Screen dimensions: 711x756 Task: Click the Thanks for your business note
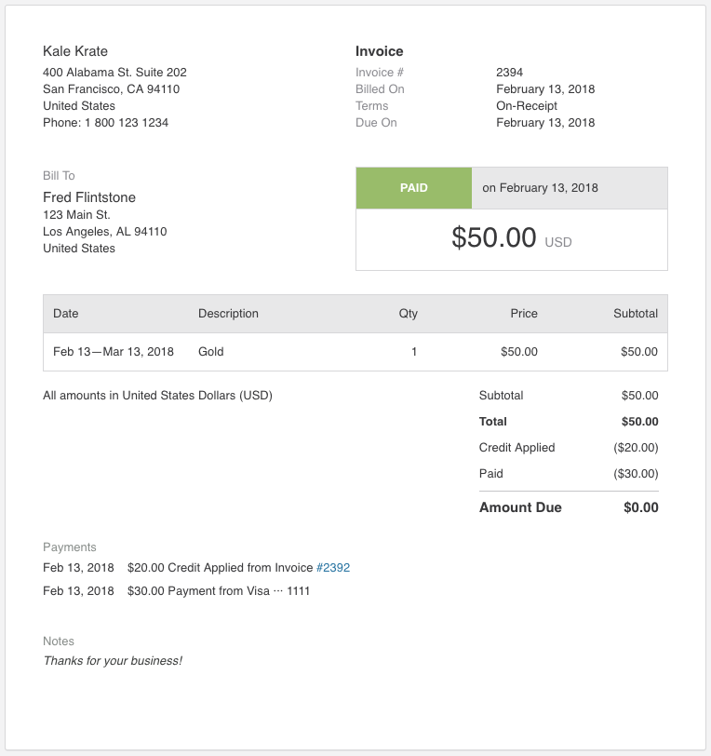coord(113,660)
